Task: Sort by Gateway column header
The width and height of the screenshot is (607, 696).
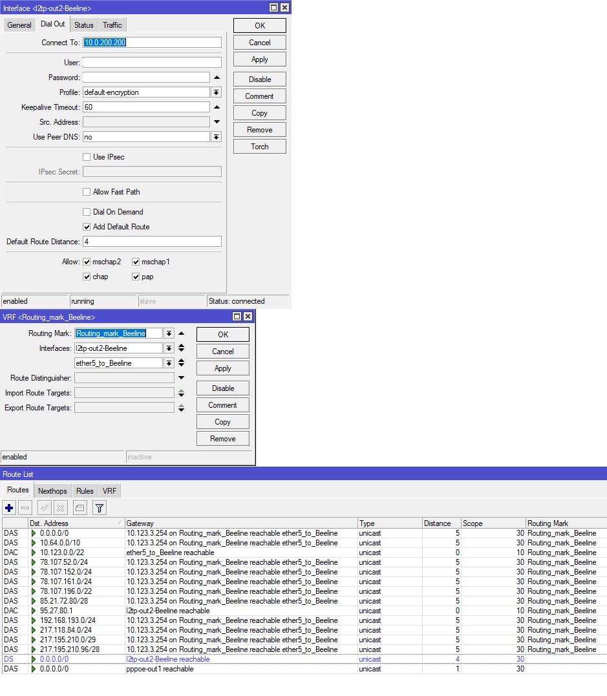Action: click(x=241, y=523)
